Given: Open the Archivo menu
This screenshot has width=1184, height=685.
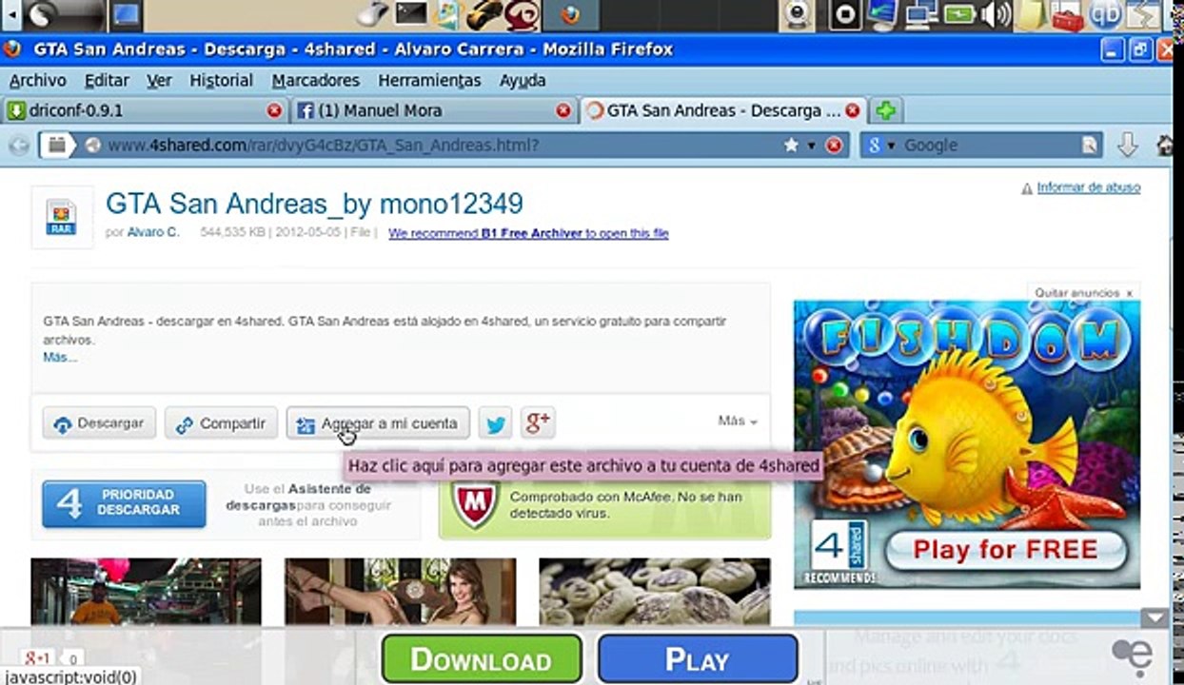Looking at the screenshot, I should (37, 81).
